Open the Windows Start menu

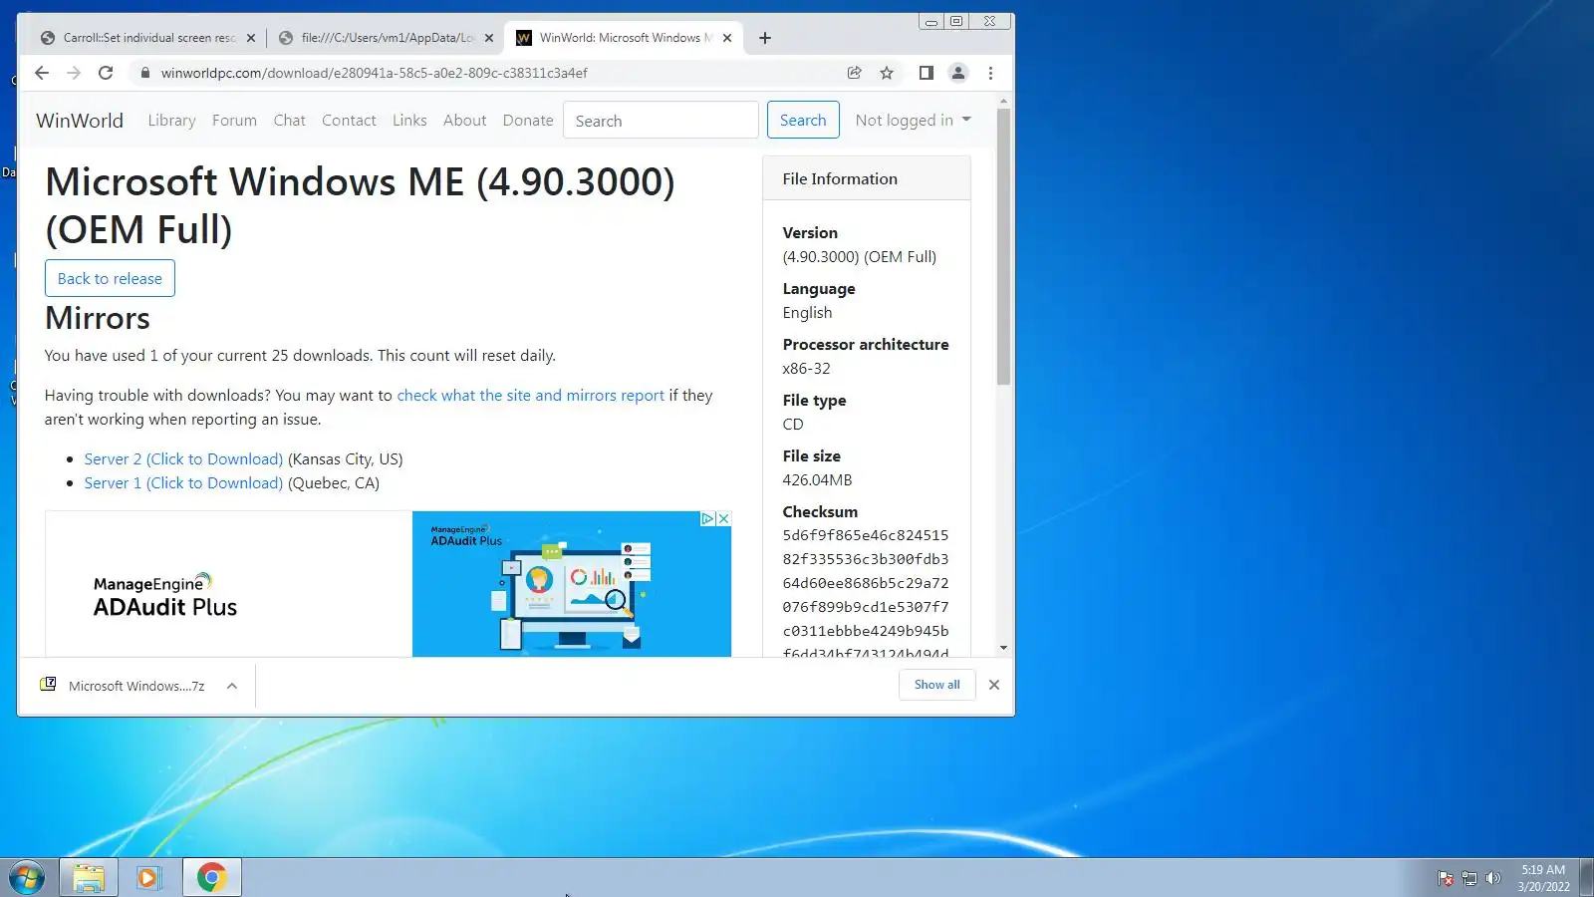[x=27, y=878]
